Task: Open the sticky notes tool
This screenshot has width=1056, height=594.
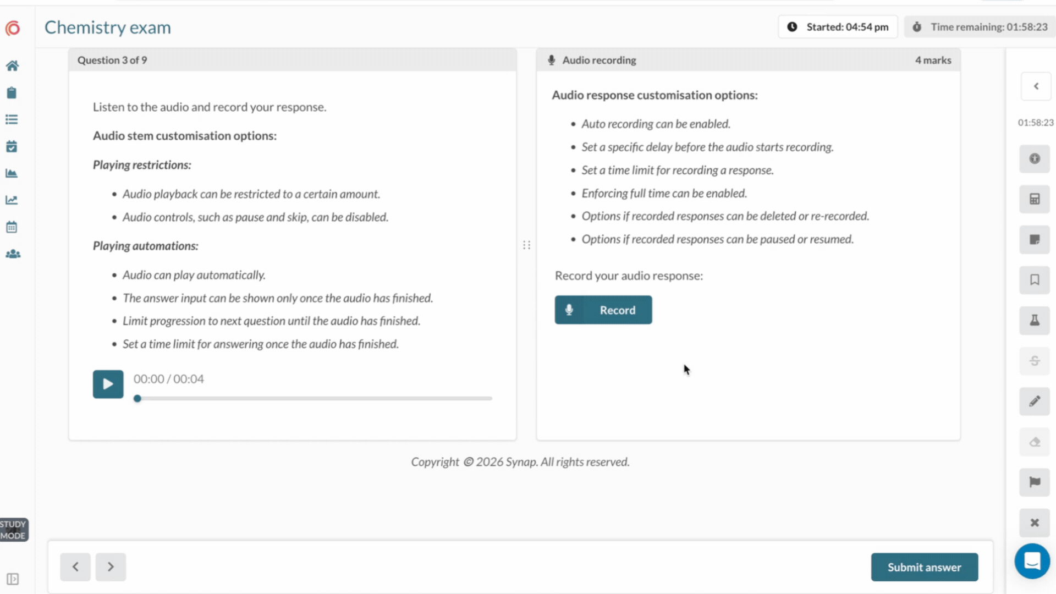Action: [1035, 240]
